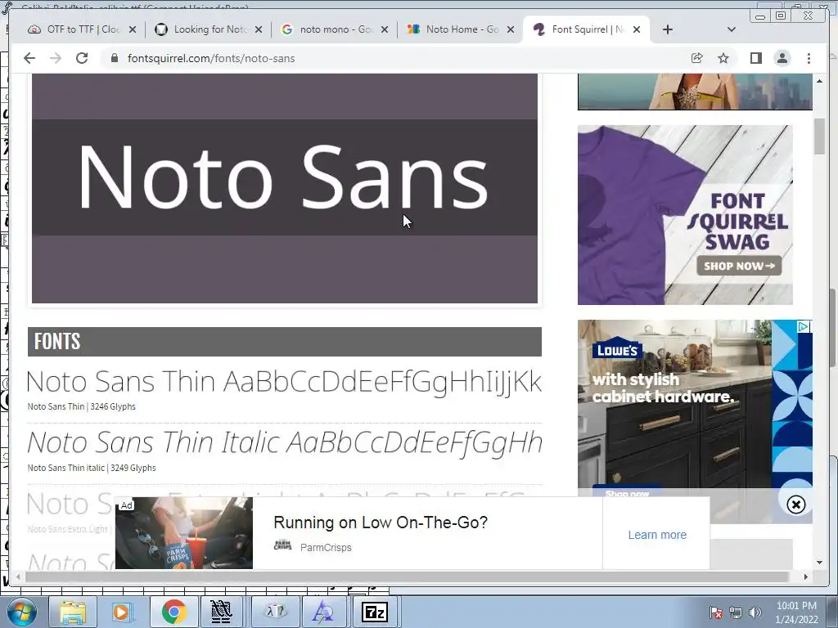Click the AdChoices icon on Lowe's ad
The height and width of the screenshot is (628, 838).
point(804,326)
